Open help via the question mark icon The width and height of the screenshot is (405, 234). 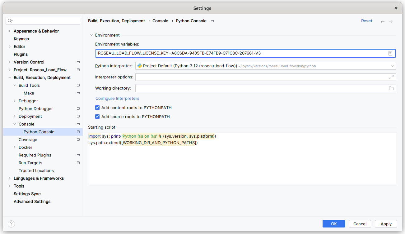click(x=11, y=223)
